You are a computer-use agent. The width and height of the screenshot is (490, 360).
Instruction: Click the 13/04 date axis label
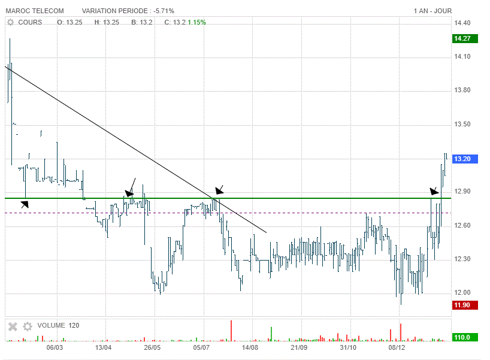[x=104, y=347]
